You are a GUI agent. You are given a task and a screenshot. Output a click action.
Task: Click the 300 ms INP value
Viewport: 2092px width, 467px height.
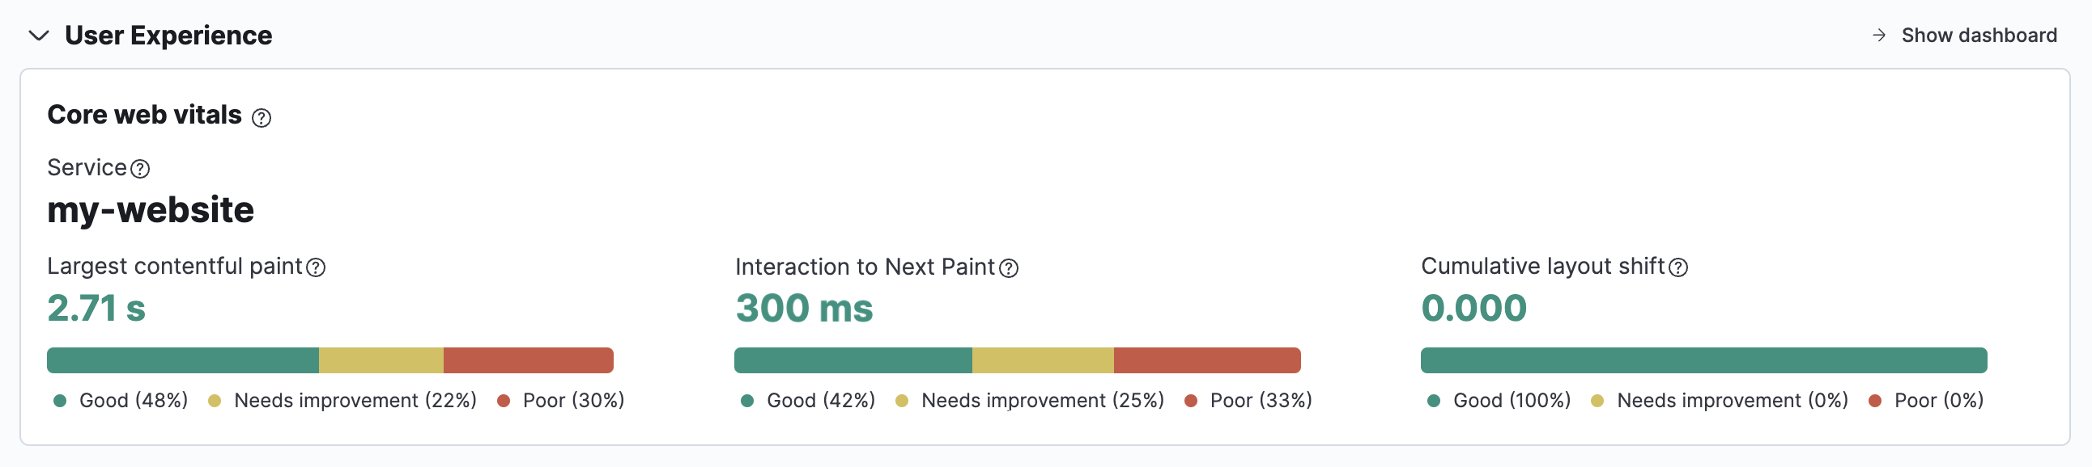point(804,309)
